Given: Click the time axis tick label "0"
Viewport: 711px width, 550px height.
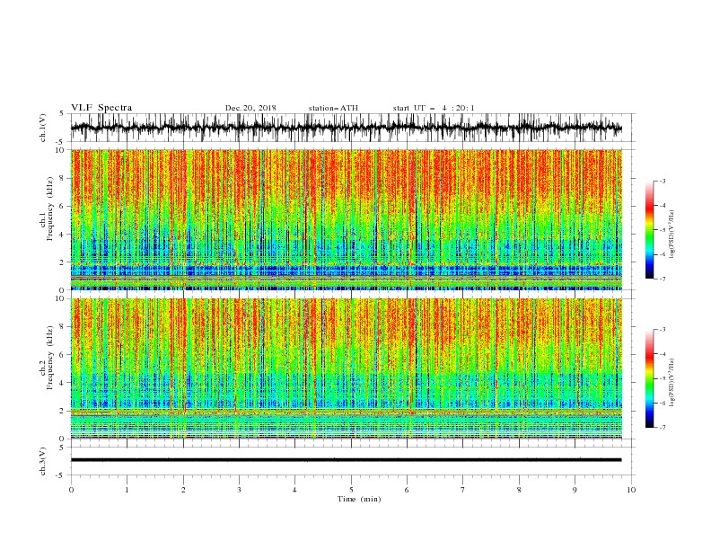Looking at the screenshot, I should [71, 490].
